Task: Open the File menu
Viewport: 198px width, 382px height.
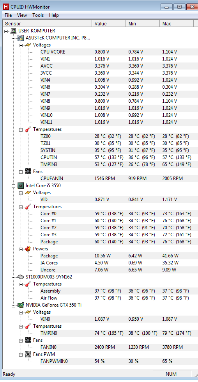Action: 8,15
